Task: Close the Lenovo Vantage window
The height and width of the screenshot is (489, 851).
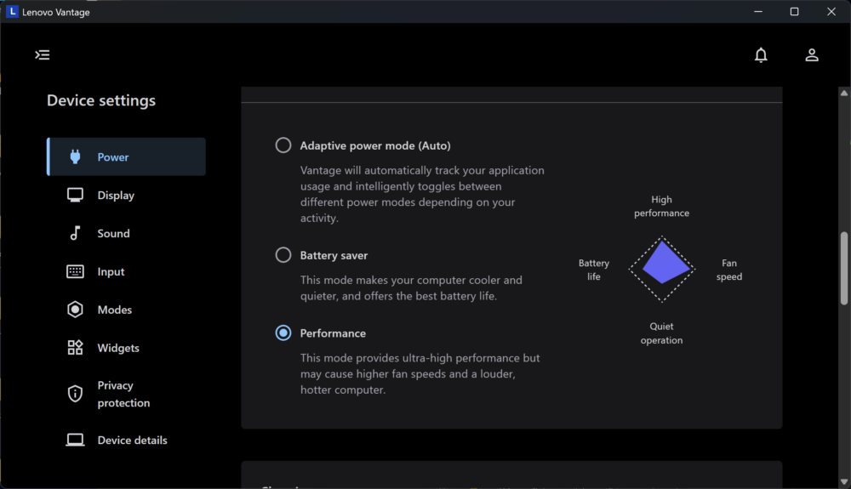Action: (x=831, y=11)
